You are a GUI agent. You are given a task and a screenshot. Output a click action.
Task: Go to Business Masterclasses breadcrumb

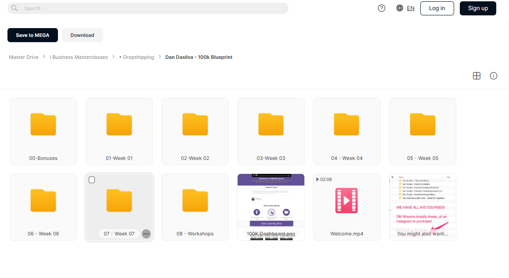point(79,57)
